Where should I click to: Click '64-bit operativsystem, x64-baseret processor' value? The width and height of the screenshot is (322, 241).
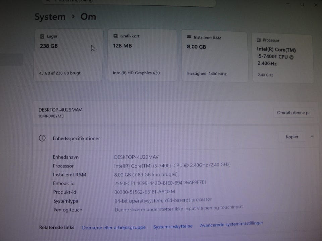click(x=163, y=200)
